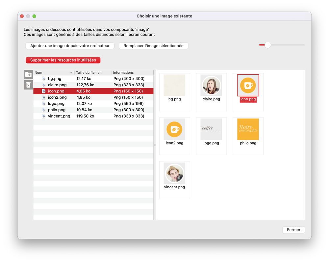The height and width of the screenshot is (262, 329).
Task: Click the add folder icon
Action: coord(28,75)
